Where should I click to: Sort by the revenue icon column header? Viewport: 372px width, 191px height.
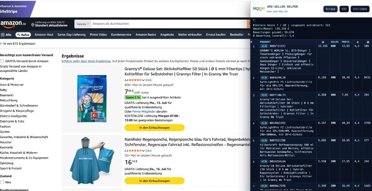click(x=323, y=42)
